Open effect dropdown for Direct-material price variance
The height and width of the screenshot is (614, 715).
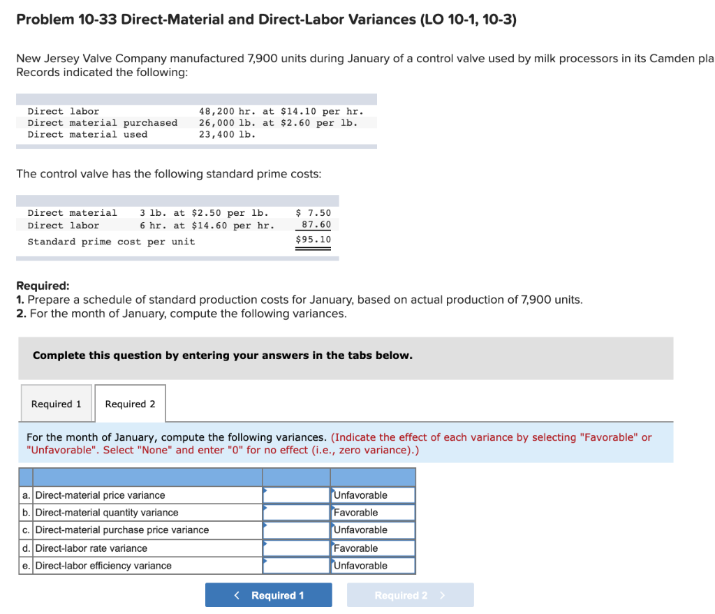373,495
